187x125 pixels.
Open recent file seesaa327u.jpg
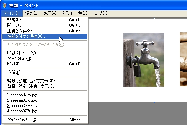(x=45, y=111)
